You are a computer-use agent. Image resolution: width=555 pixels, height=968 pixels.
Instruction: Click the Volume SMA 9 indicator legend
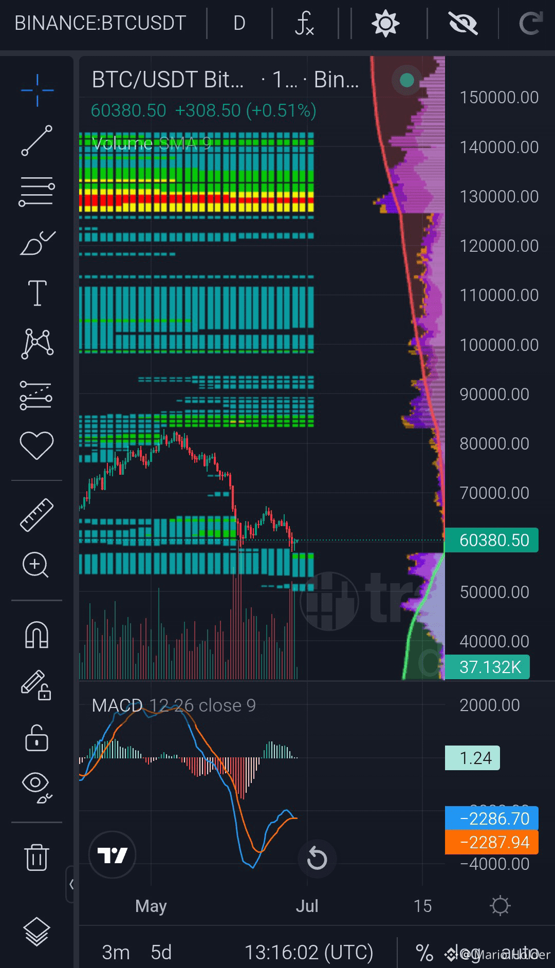coord(152,143)
